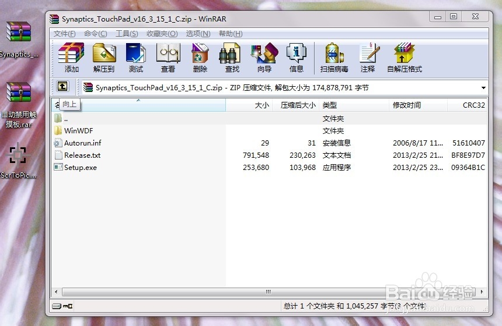This screenshot has height=326, width=502.
Task: Open the 文件(F) menu
Action: click(x=64, y=34)
